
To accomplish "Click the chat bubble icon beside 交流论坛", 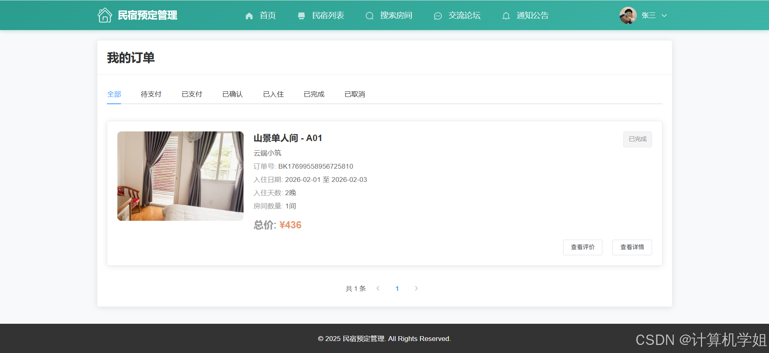I will (438, 16).
